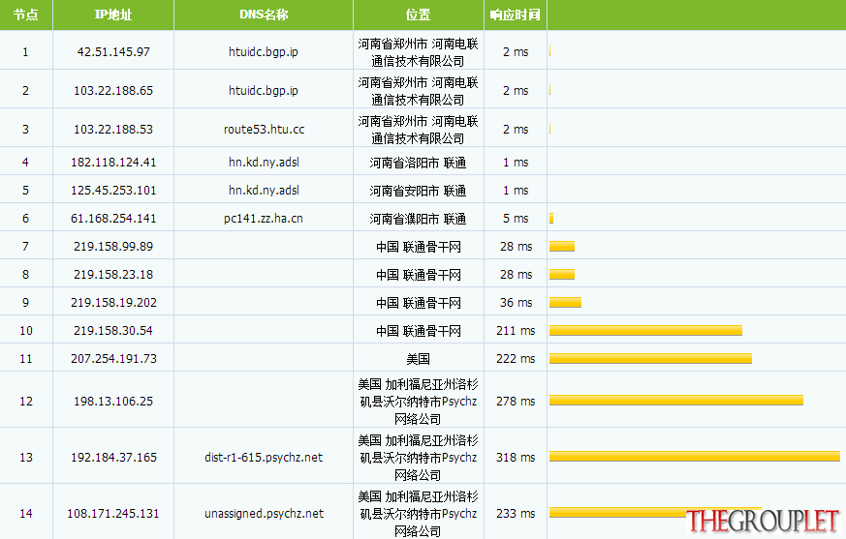Screen dimensions: 846x539
Task: Select IP address 61.168.254.141
Action: [113, 219]
